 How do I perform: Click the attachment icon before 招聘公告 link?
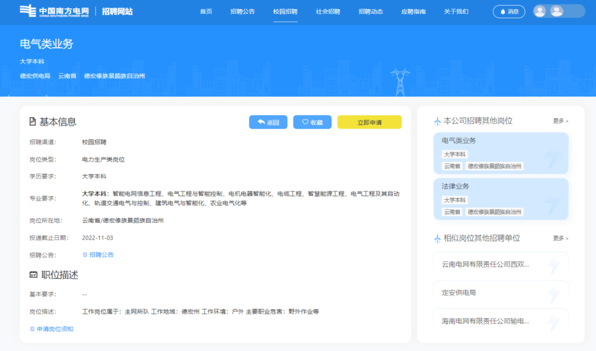[85, 255]
